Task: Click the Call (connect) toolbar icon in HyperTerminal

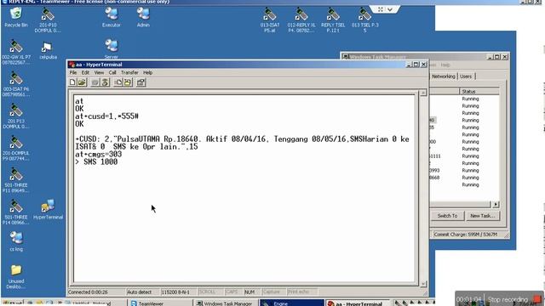Action: pyautogui.click(x=95, y=82)
